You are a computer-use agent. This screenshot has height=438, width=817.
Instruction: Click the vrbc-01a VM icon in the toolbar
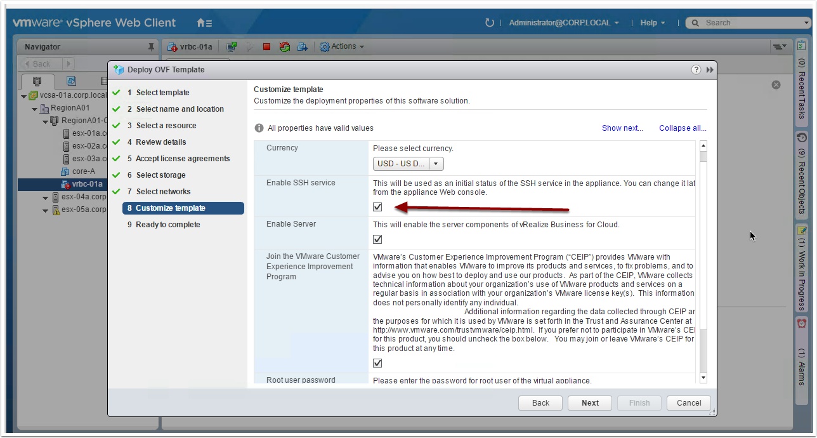coord(171,46)
